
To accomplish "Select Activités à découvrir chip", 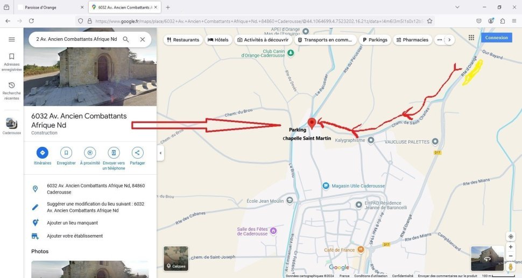I will click(263, 40).
